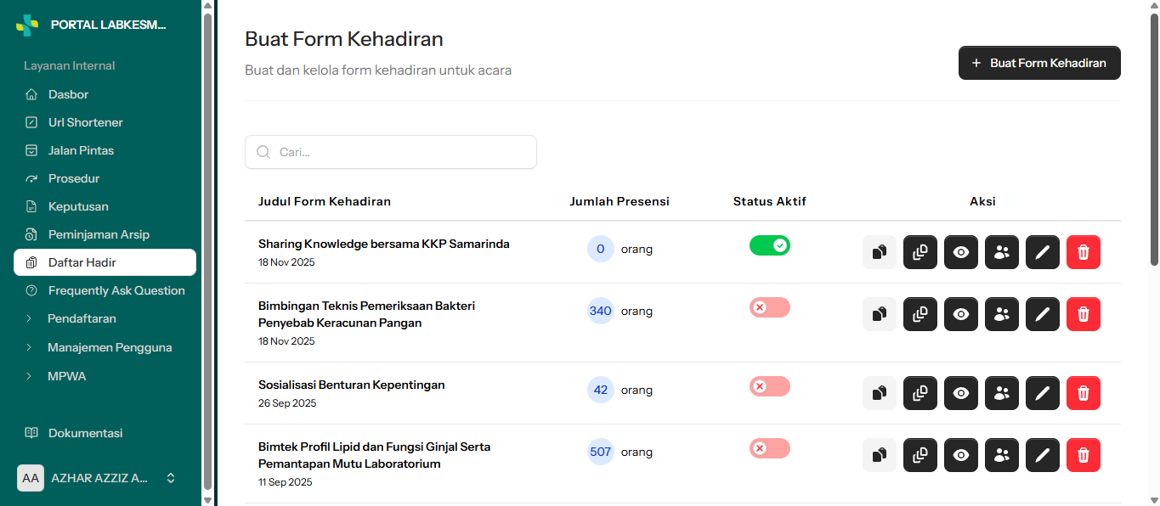The width and height of the screenshot is (1160, 506).
Task: Click the "Sosialisasi Benturan Kepentingan" title text
Action: (x=352, y=385)
